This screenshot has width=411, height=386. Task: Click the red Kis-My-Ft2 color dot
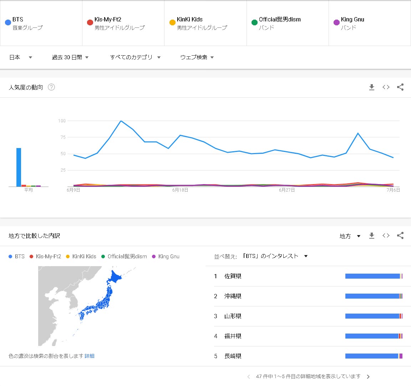click(90, 22)
